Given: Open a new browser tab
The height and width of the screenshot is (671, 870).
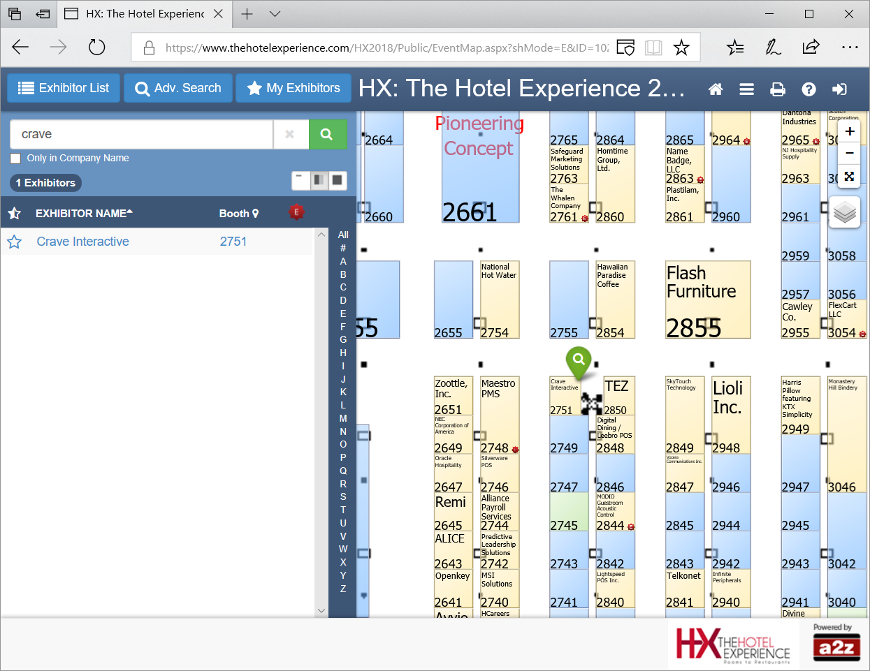Looking at the screenshot, I should (247, 14).
